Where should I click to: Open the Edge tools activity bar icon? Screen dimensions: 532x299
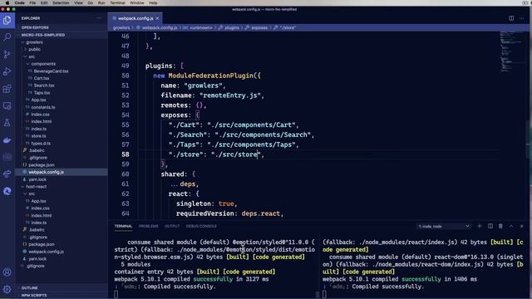(7, 191)
